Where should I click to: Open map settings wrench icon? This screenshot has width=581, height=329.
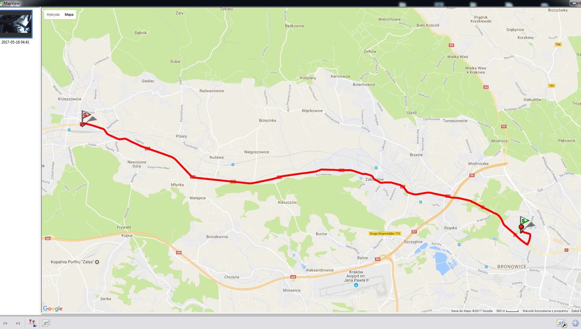(562, 324)
